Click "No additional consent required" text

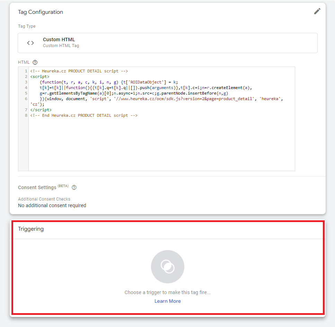click(52, 205)
